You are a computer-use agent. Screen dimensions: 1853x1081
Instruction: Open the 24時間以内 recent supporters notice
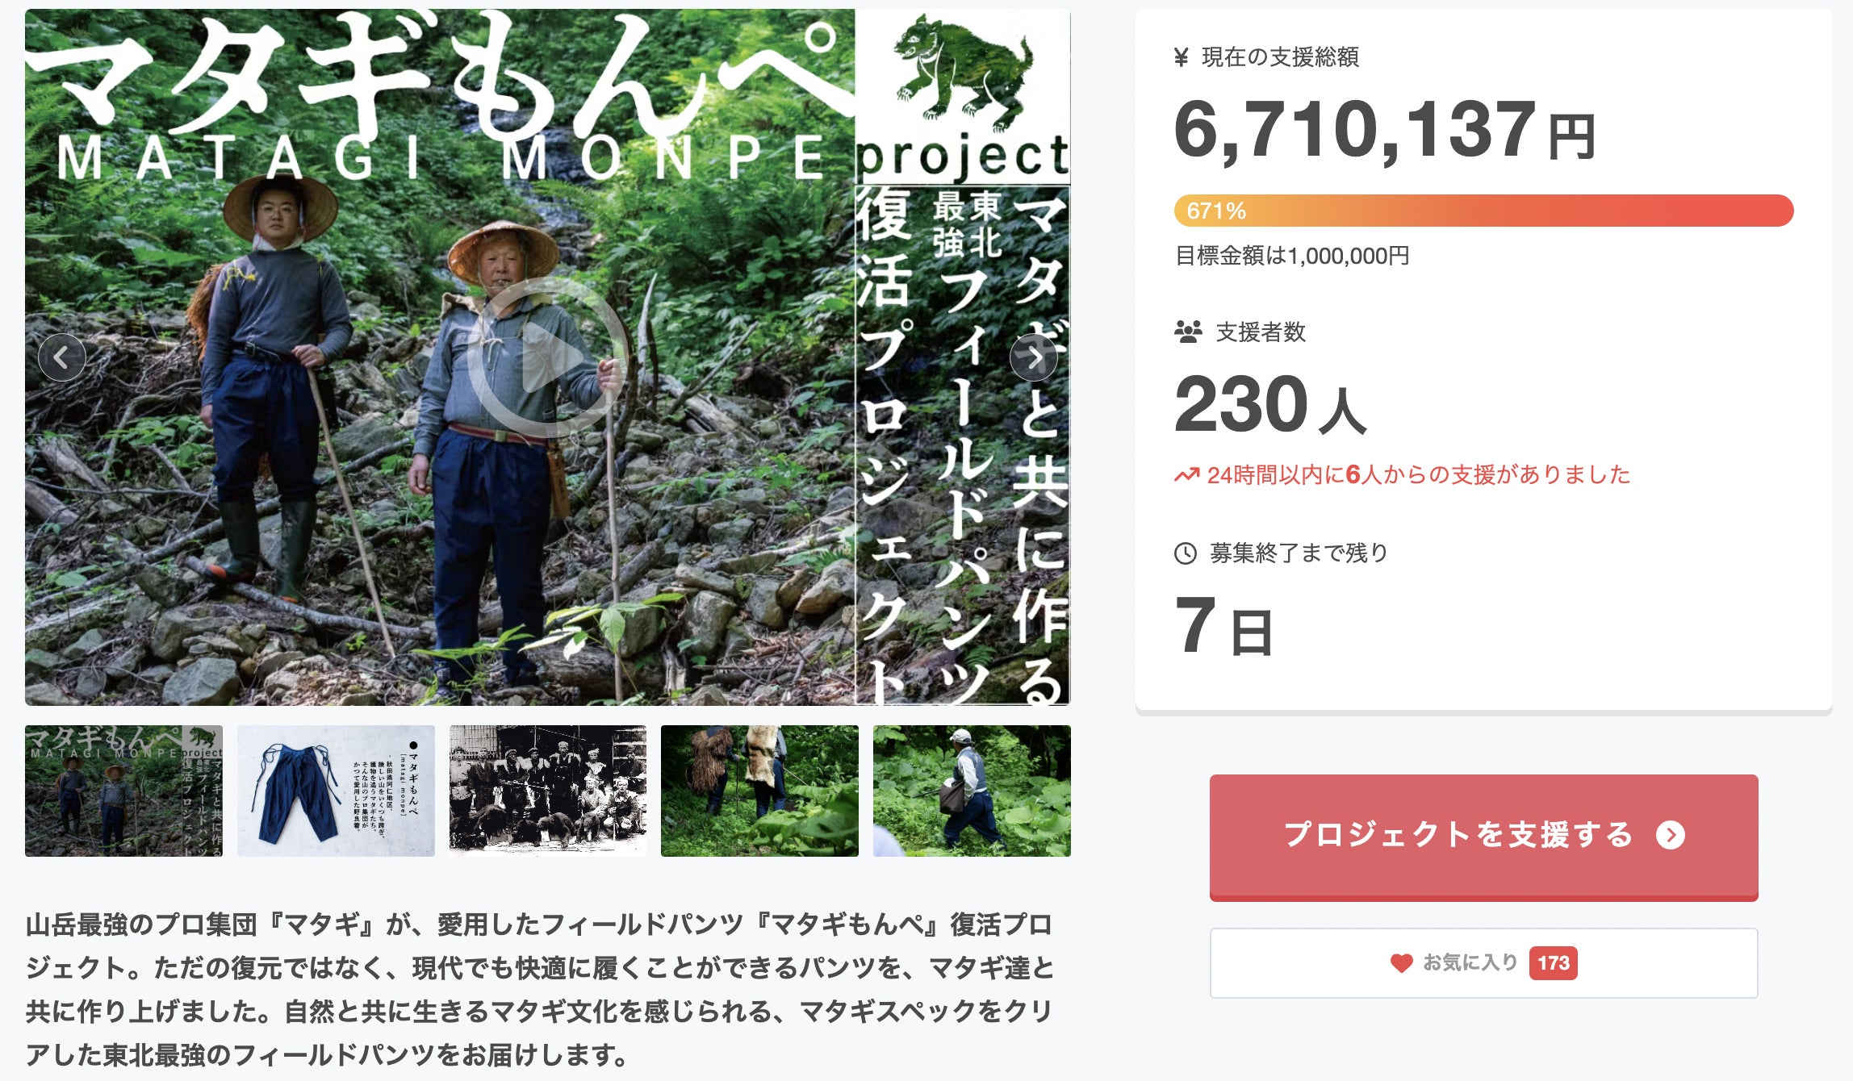tap(1418, 475)
